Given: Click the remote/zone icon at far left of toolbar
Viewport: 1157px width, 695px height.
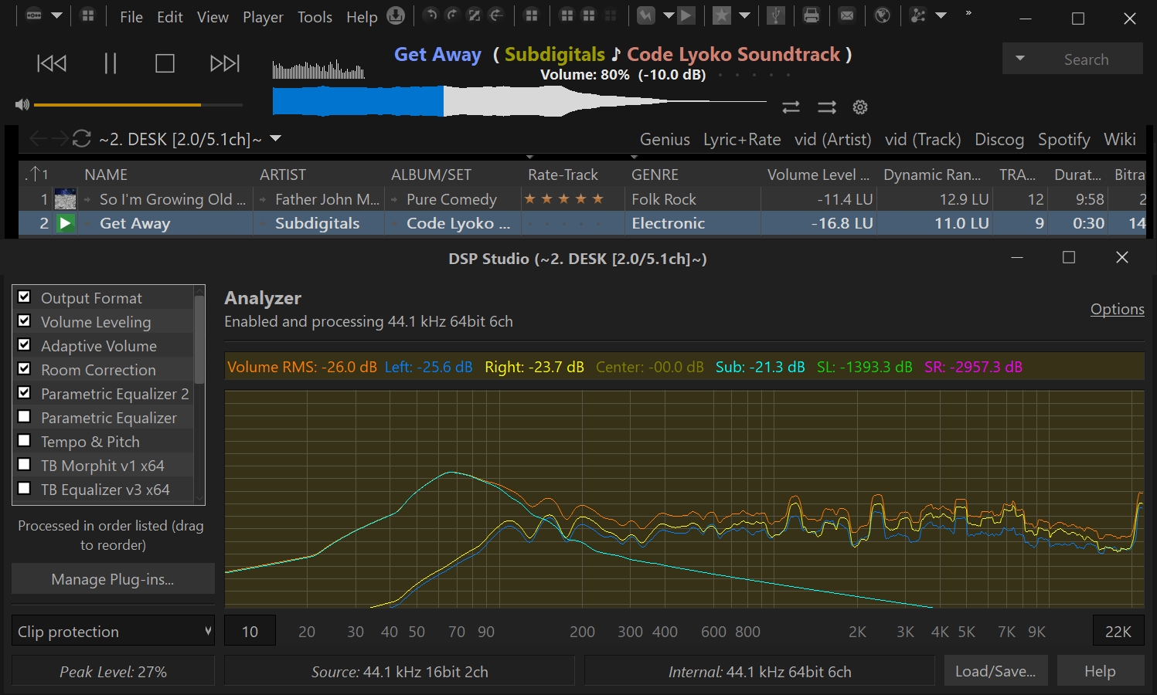Looking at the screenshot, I should point(34,15).
